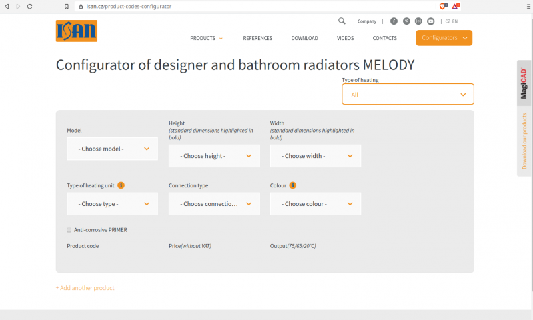
Task: Open ISAN Facebook page icon
Action: (394, 21)
